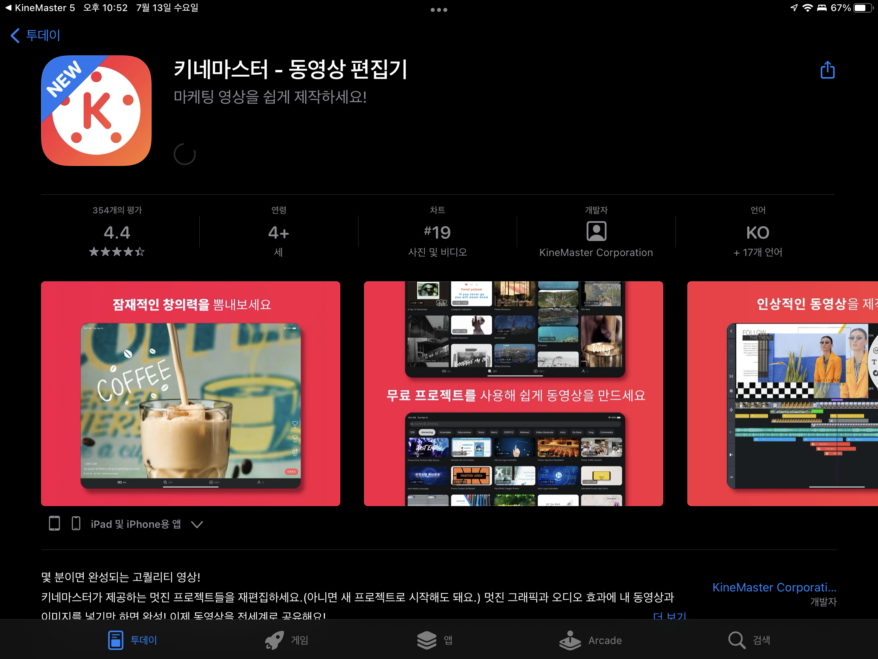Tap the KineMaster app icon

point(96,111)
